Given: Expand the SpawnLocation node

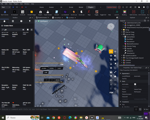Looking at the screenshot, I should pos(122,55).
